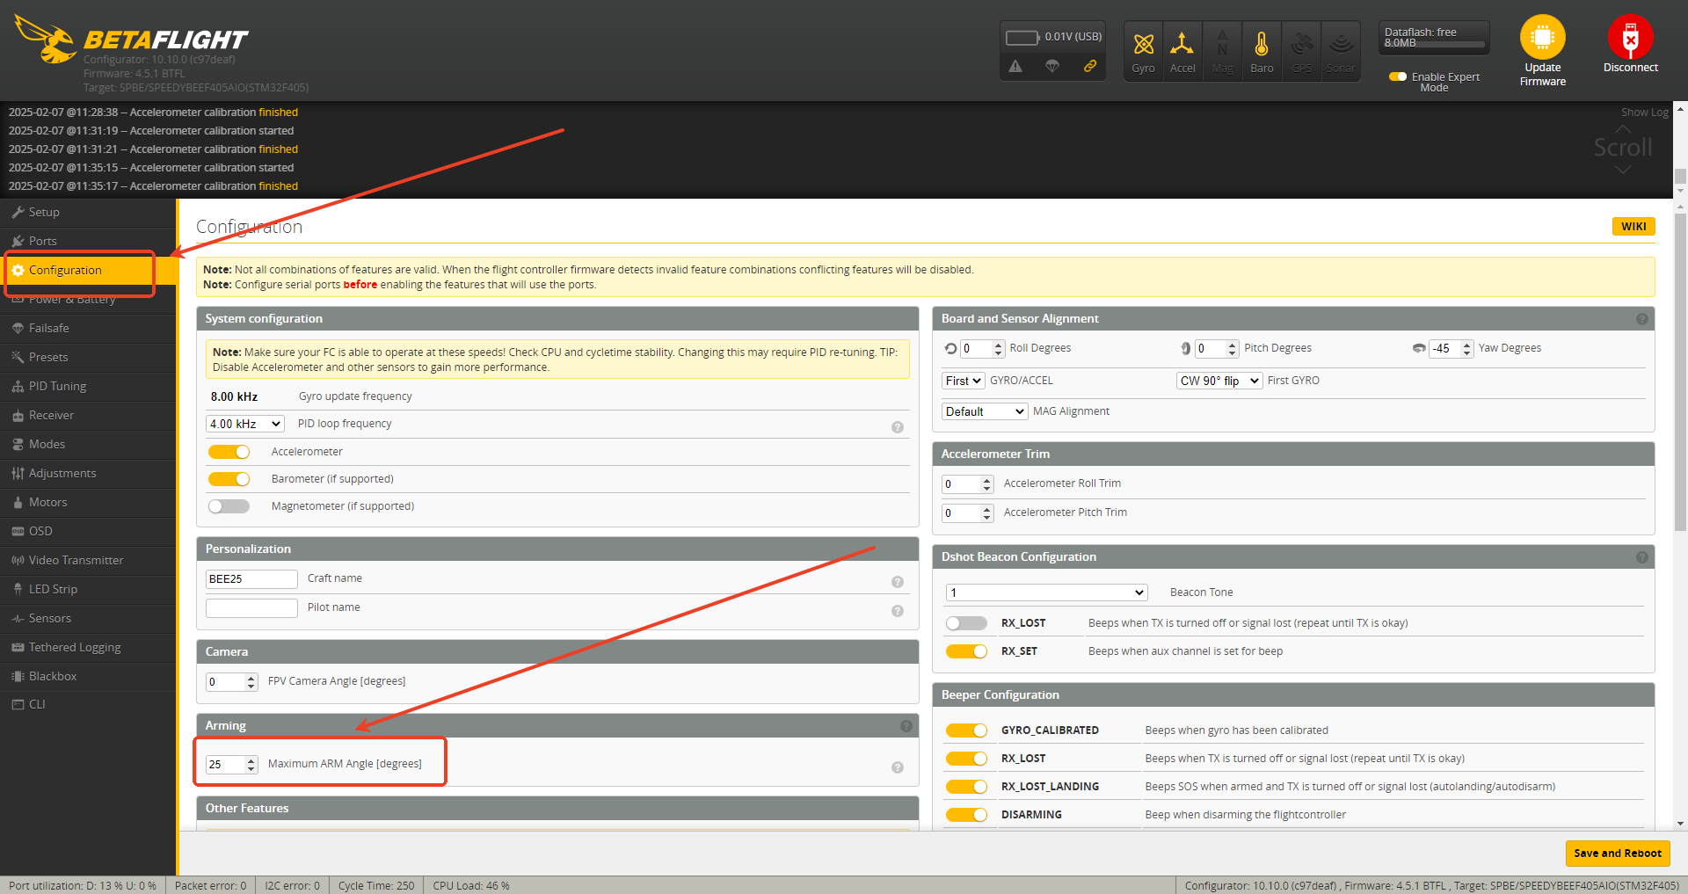This screenshot has width=1688, height=894.
Task: Click the Accelerometer Pitch Trim field
Action: [x=967, y=513]
